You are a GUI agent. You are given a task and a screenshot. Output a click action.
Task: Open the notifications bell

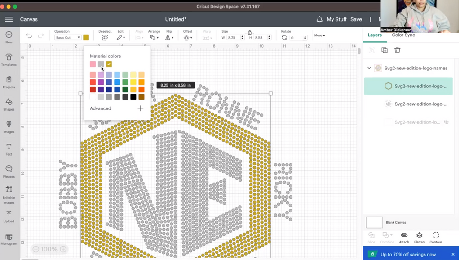pos(319,19)
